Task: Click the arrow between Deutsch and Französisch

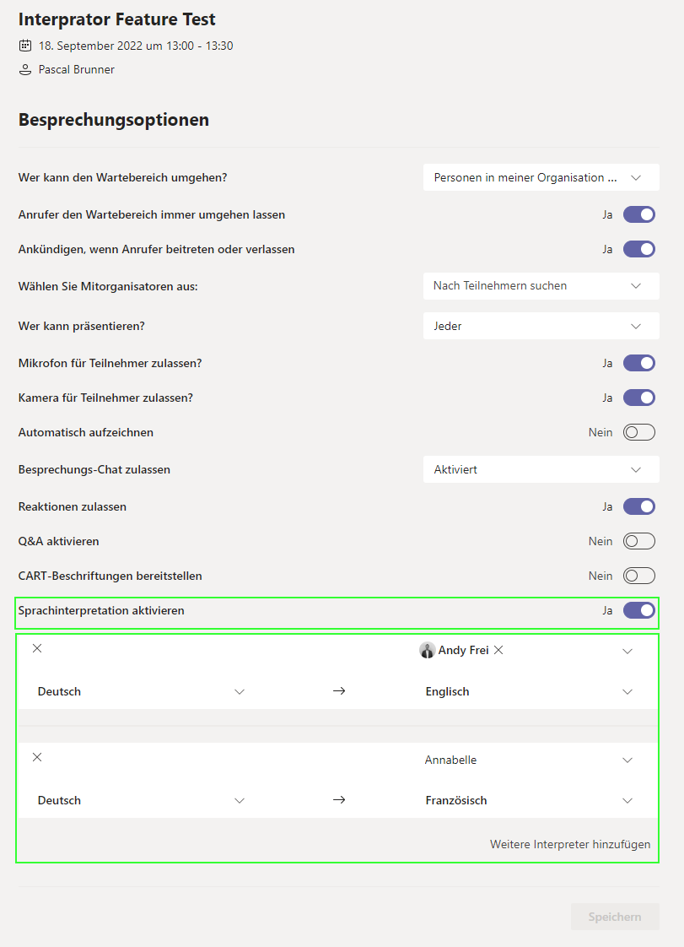Action: (x=339, y=800)
